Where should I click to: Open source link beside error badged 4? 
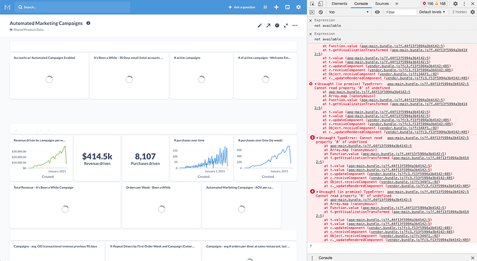(x=428, y=192)
